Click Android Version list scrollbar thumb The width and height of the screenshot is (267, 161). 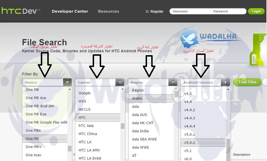point(228,150)
